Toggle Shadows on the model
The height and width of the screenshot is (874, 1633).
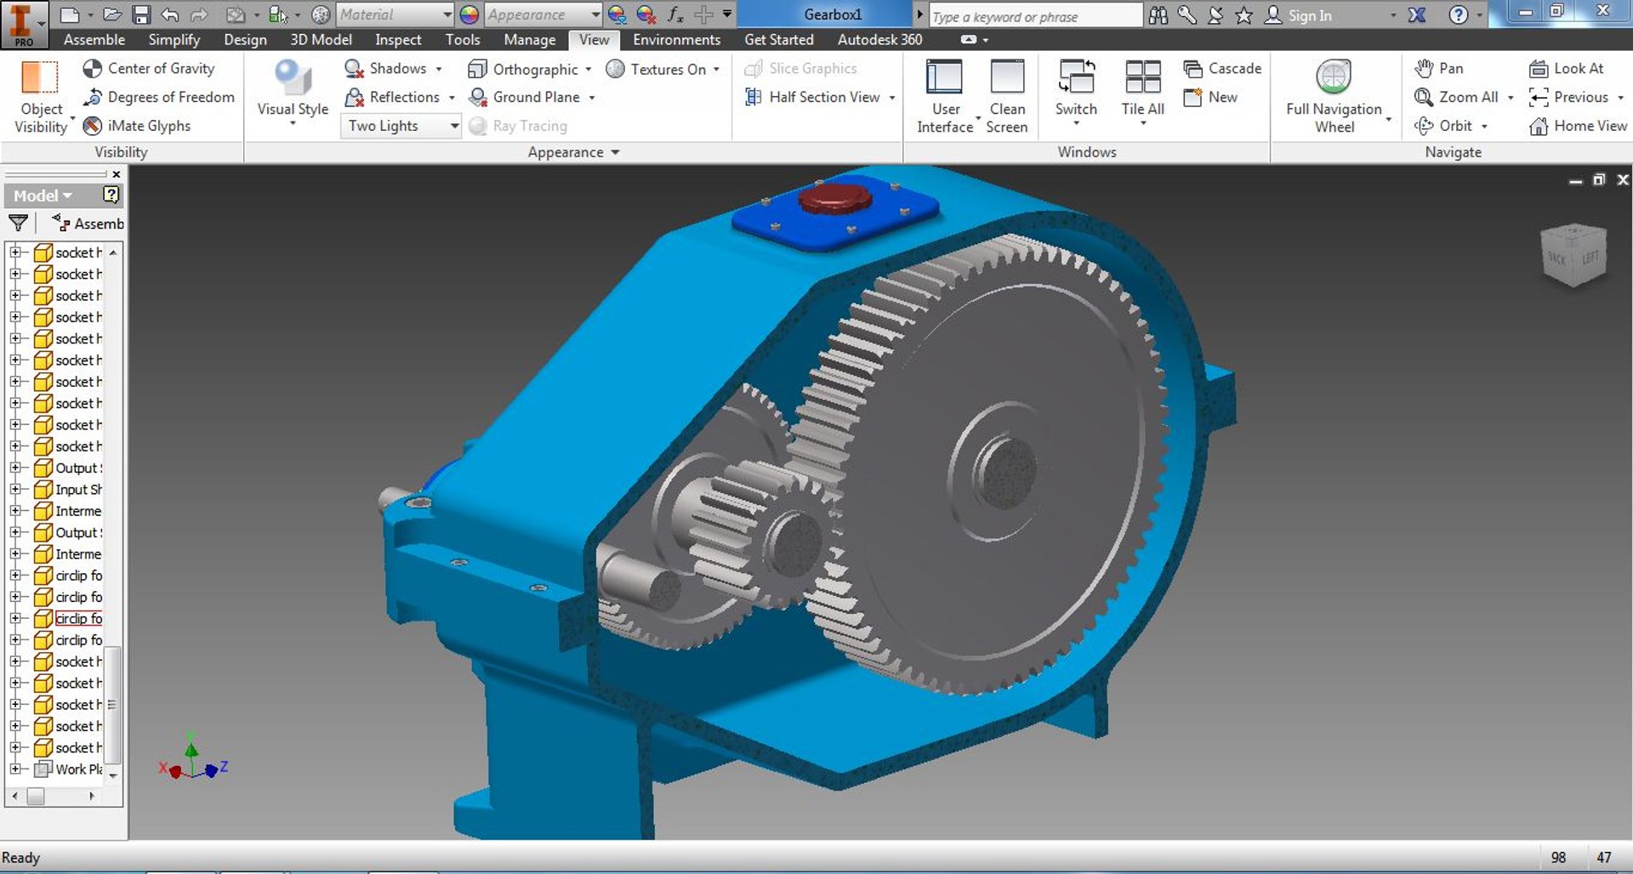click(393, 69)
